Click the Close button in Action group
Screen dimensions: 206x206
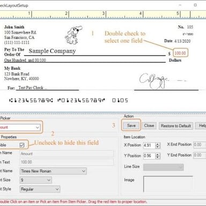[149, 126]
